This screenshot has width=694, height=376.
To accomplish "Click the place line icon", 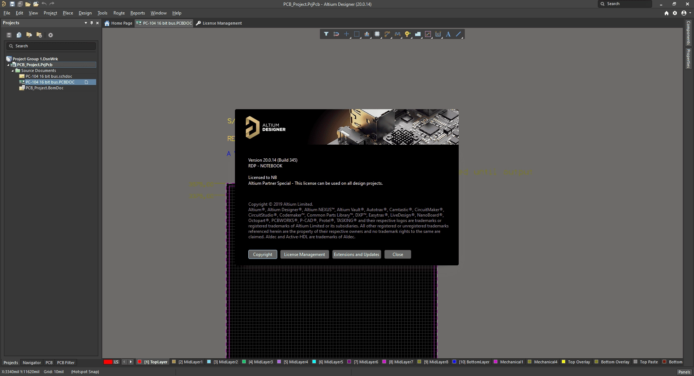I will pyautogui.click(x=458, y=34).
